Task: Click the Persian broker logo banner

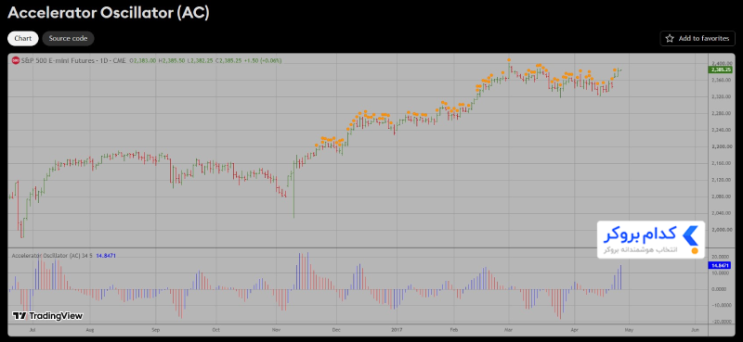Action: point(651,240)
